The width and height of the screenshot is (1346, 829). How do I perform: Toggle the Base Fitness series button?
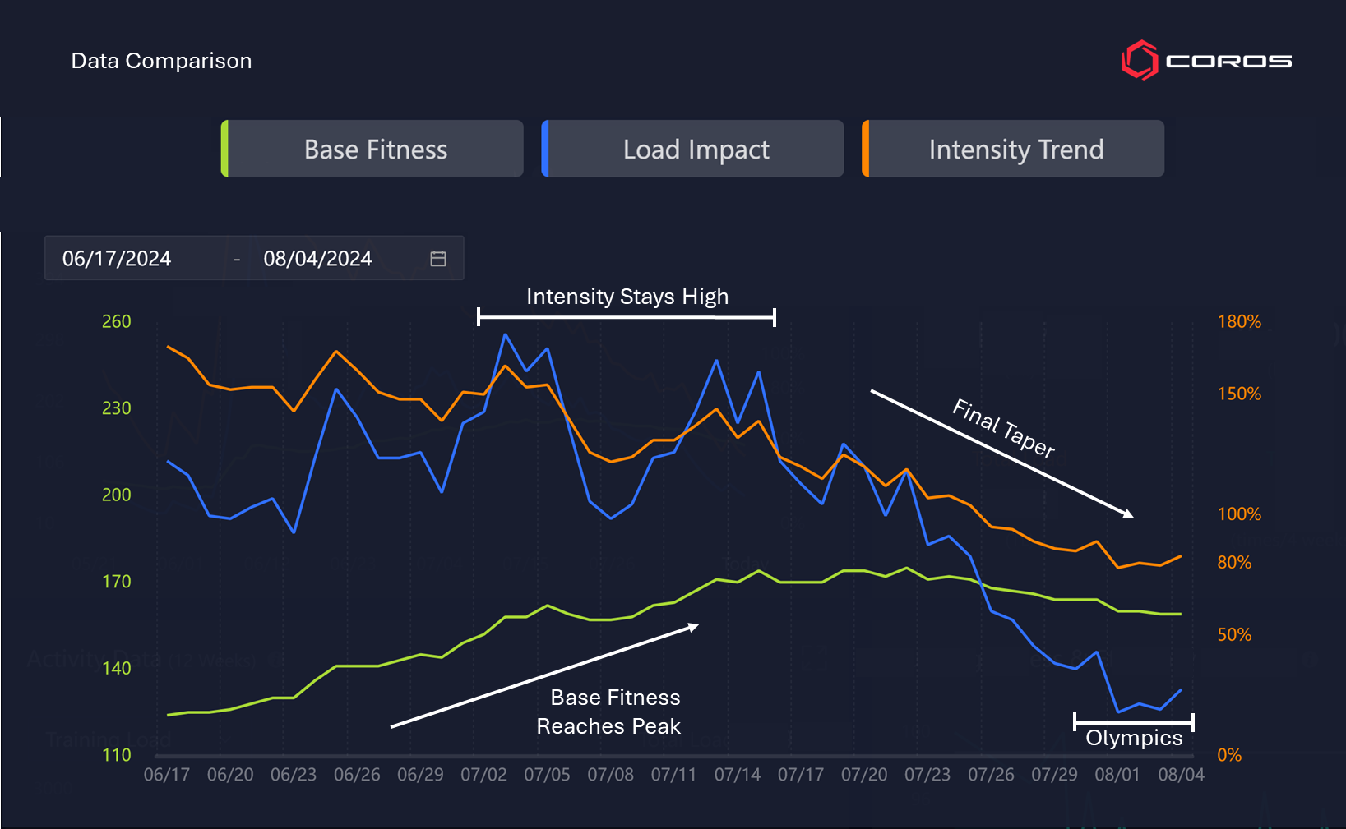tap(376, 150)
